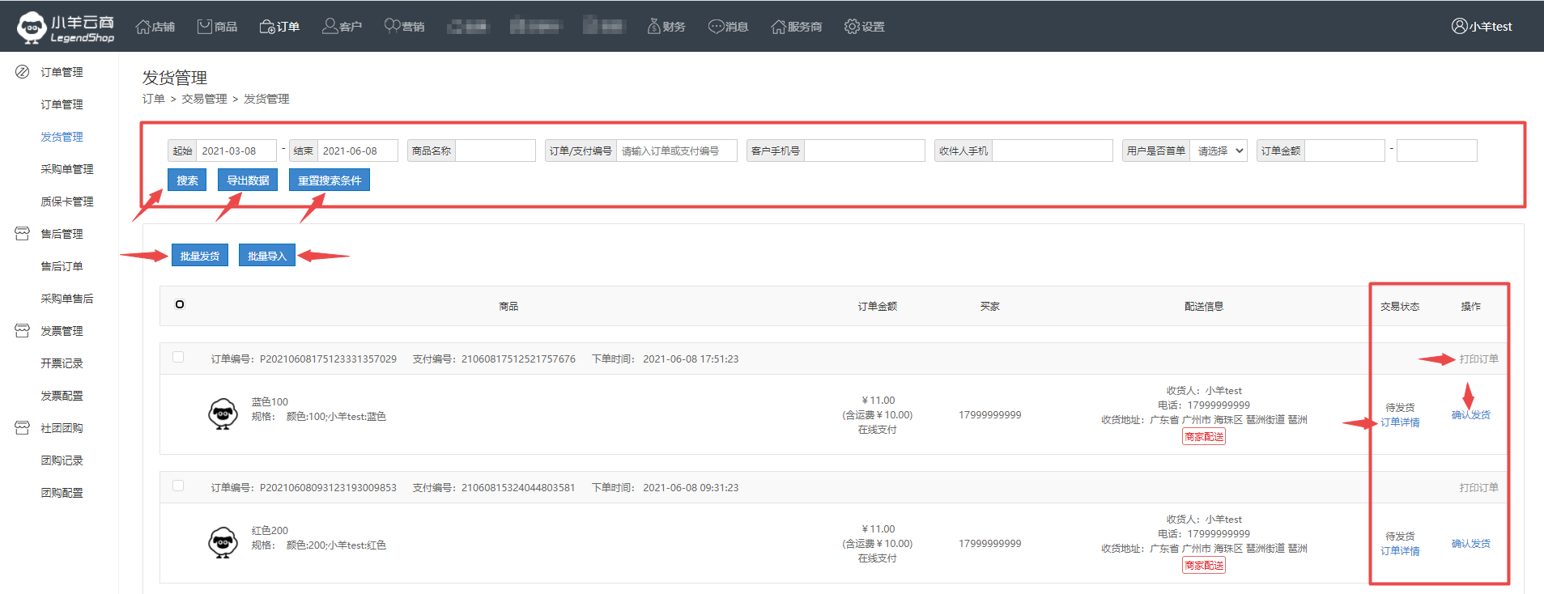Open the 设置 gear icon
This screenshot has height=594, width=1544.
[852, 27]
